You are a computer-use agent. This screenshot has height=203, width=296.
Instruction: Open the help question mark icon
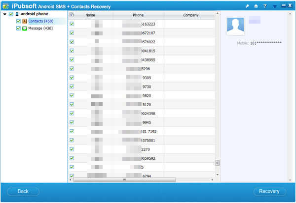pyautogui.click(x=265, y=6)
